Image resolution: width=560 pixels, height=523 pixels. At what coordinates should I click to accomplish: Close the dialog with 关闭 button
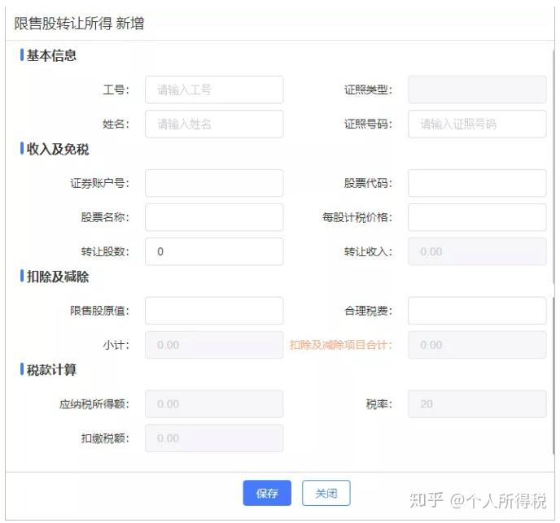click(326, 494)
